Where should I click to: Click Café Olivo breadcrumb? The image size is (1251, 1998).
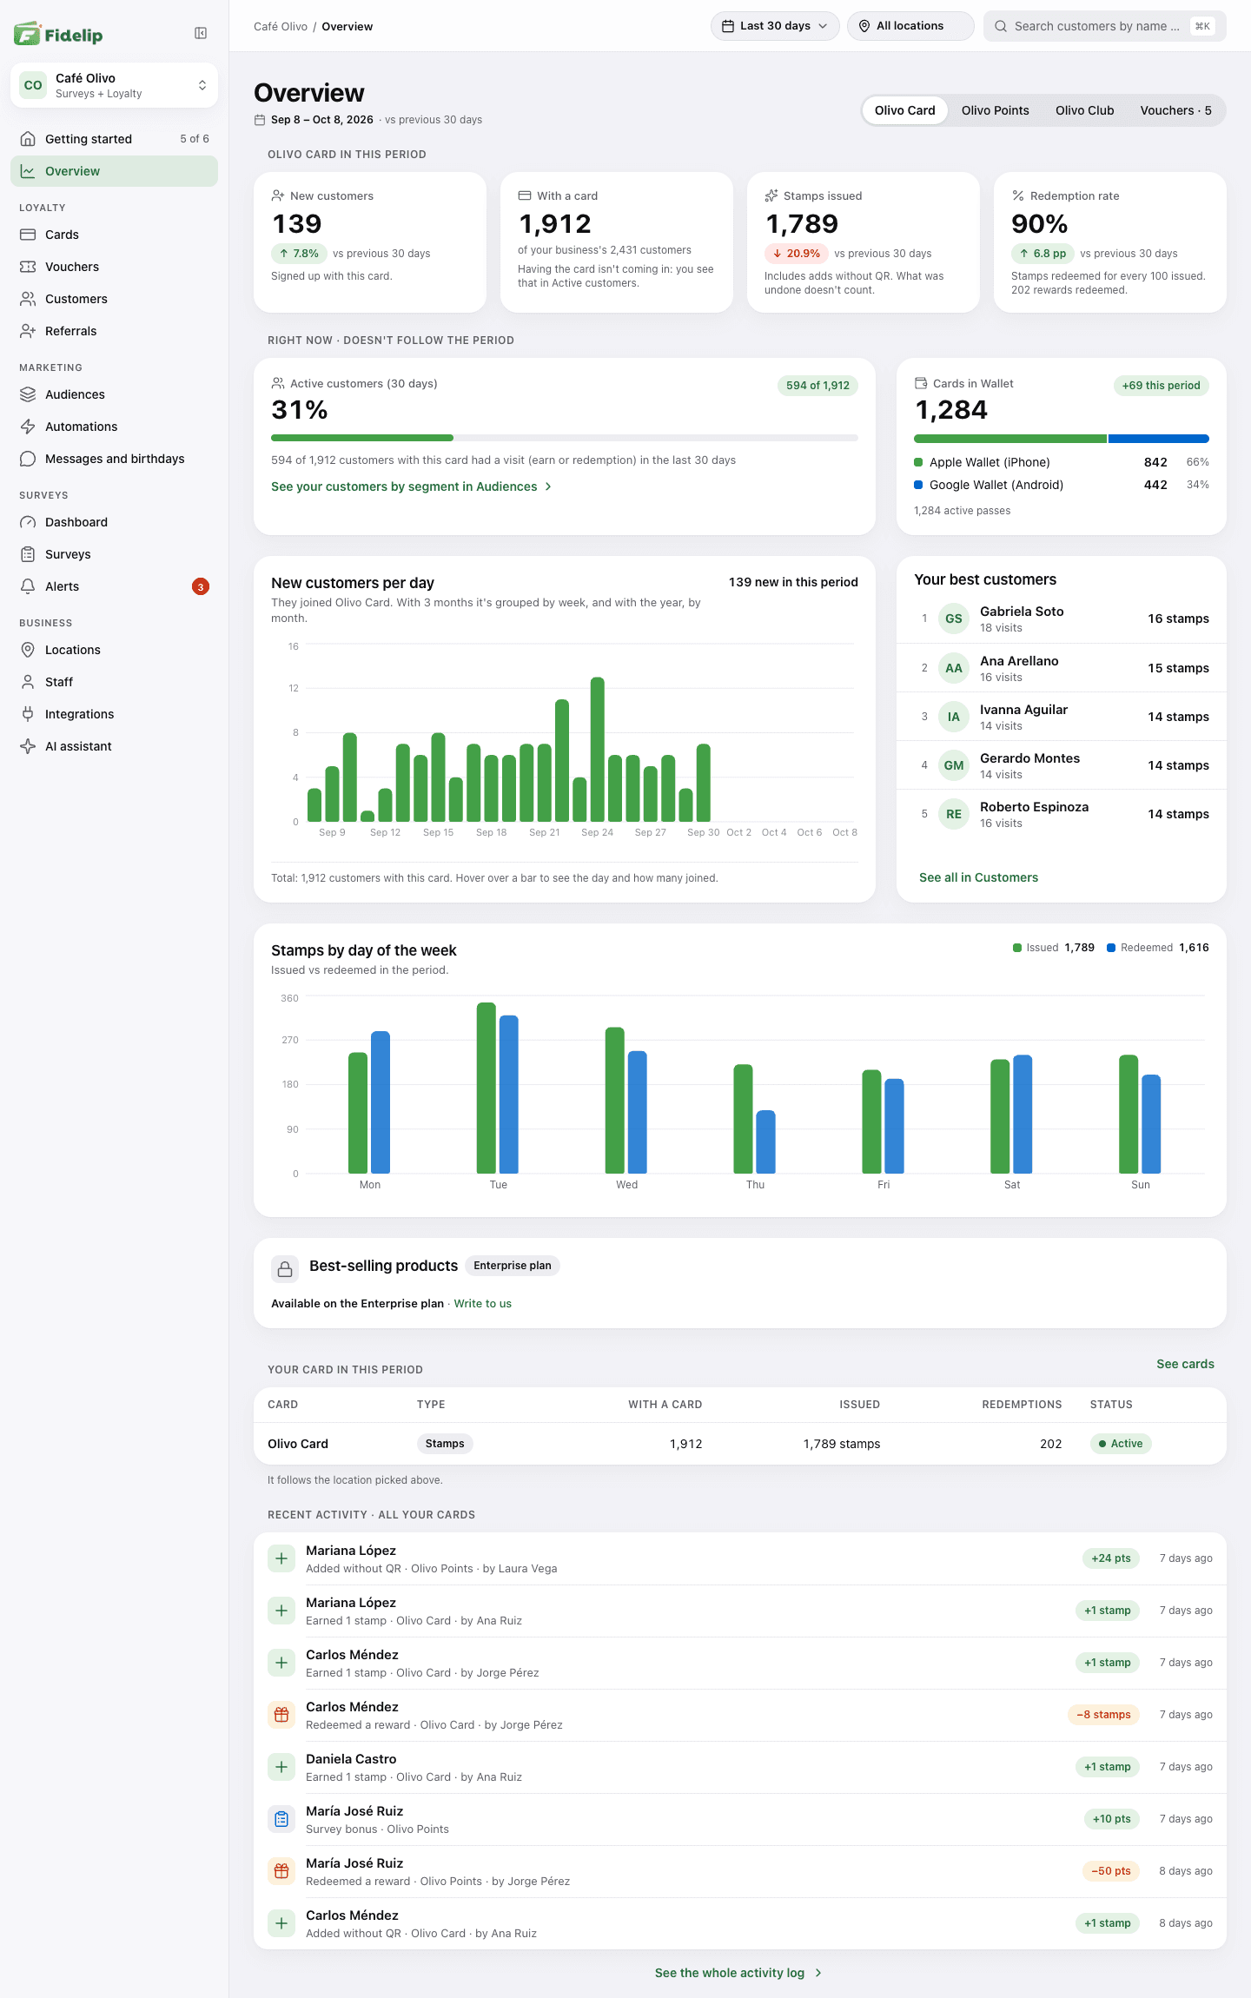click(281, 26)
